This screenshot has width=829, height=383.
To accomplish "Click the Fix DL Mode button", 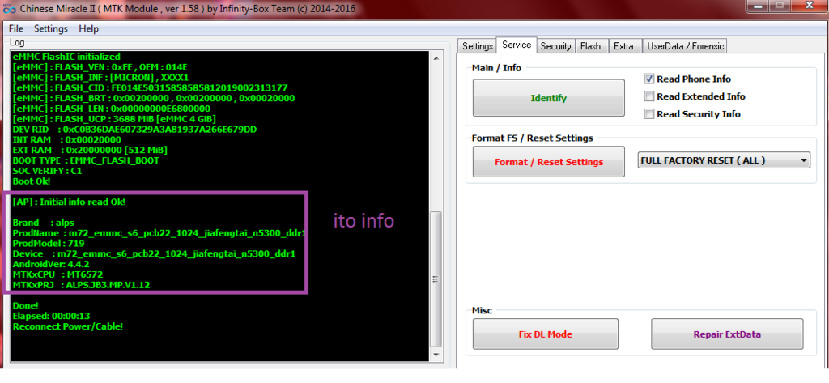I will coord(545,334).
